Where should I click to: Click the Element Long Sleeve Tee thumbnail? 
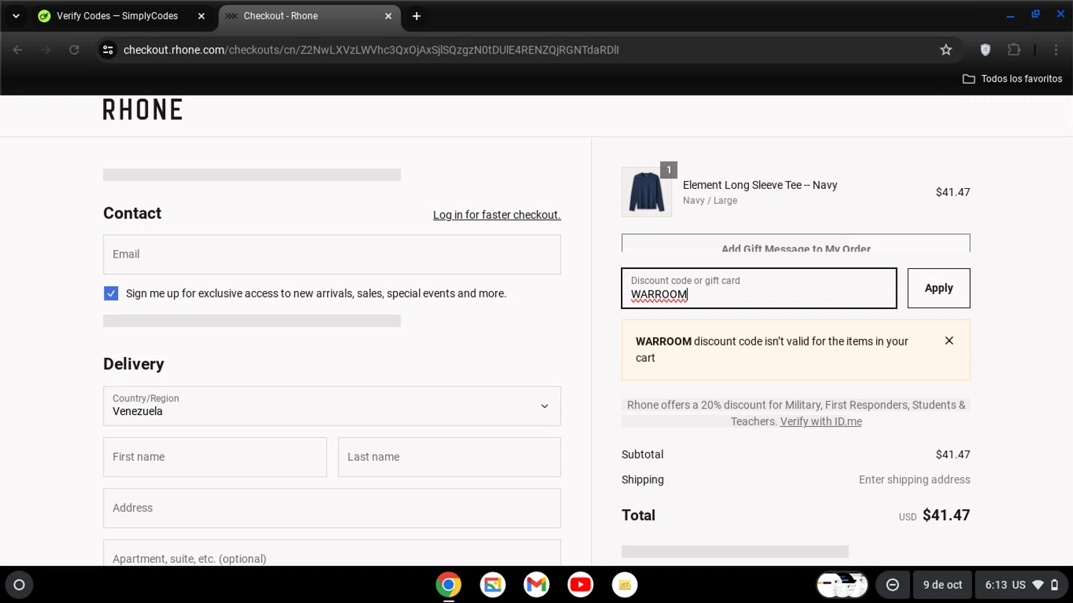(x=647, y=192)
